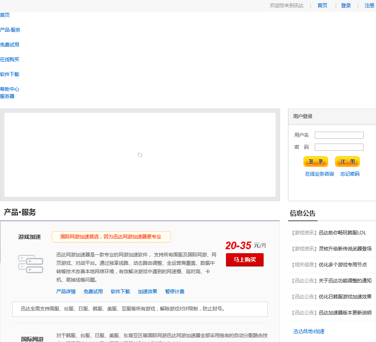Open 登录 in the top right bar
The width and height of the screenshot is (376, 342).
(x=346, y=6)
